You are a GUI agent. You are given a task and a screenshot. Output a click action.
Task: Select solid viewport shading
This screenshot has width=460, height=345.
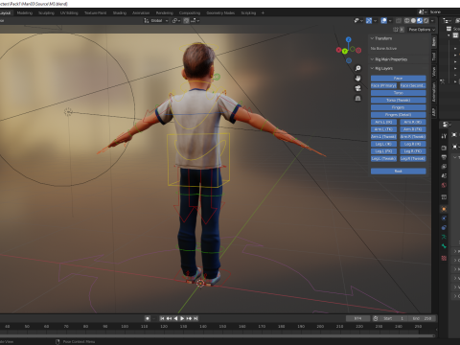pos(413,21)
